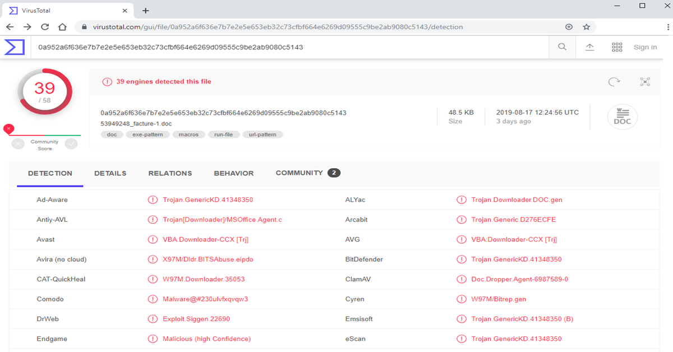Click the reanalyze refresh icon
The width and height of the screenshot is (673, 352).
614,82
